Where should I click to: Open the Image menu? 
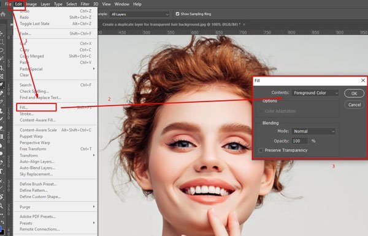[31, 4]
